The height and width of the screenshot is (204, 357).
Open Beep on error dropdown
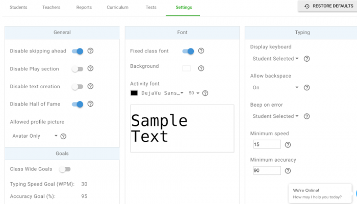(275, 116)
